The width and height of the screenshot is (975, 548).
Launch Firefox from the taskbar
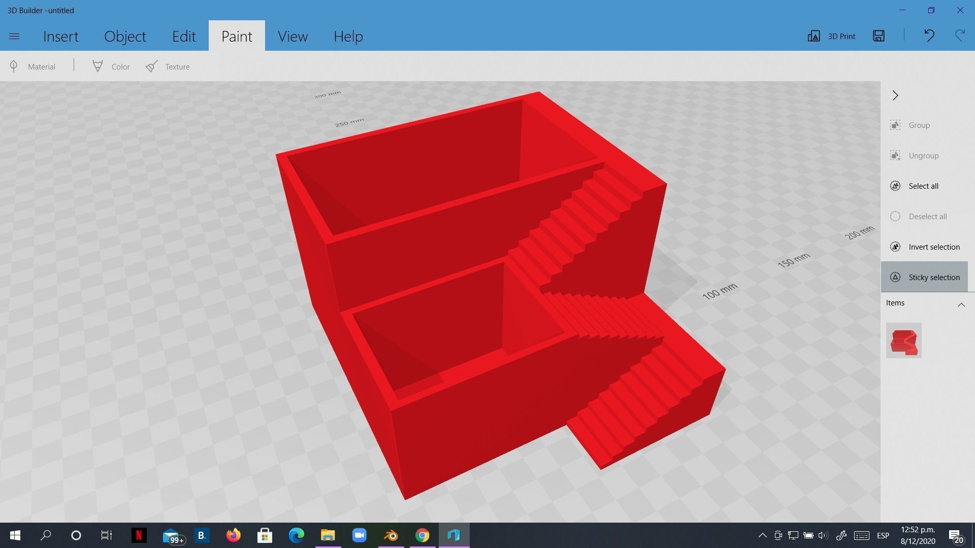(233, 535)
